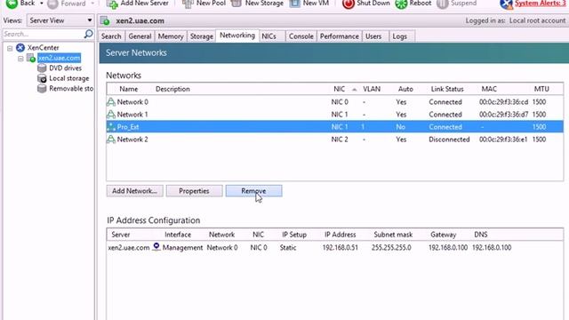Sort IP configuration by Gateway column

click(x=443, y=235)
